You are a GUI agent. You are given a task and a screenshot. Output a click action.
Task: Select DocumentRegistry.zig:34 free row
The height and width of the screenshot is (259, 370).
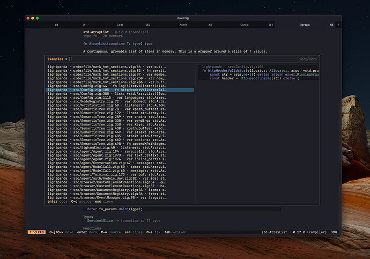(x=120, y=194)
